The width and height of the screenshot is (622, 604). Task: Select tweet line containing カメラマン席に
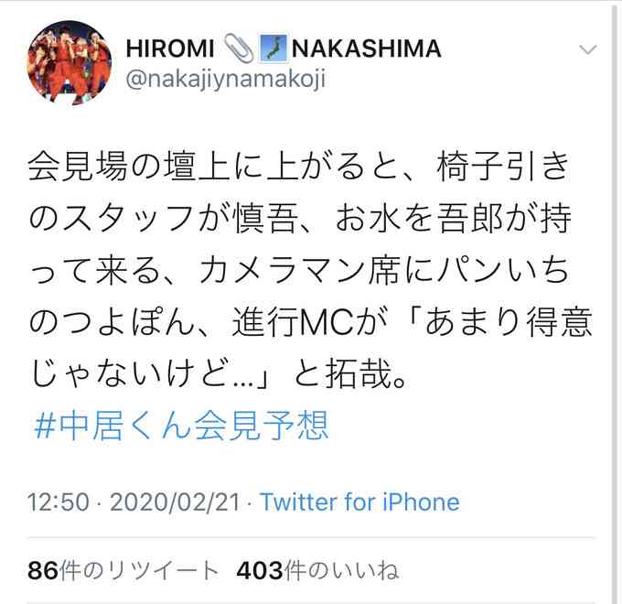[x=299, y=271]
